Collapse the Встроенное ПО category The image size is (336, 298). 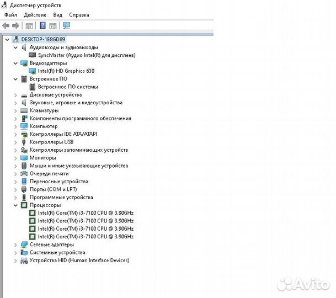(x=15, y=79)
